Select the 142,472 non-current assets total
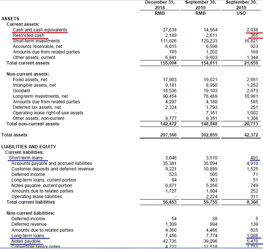The width and height of the screenshot is (263, 249). point(168,124)
